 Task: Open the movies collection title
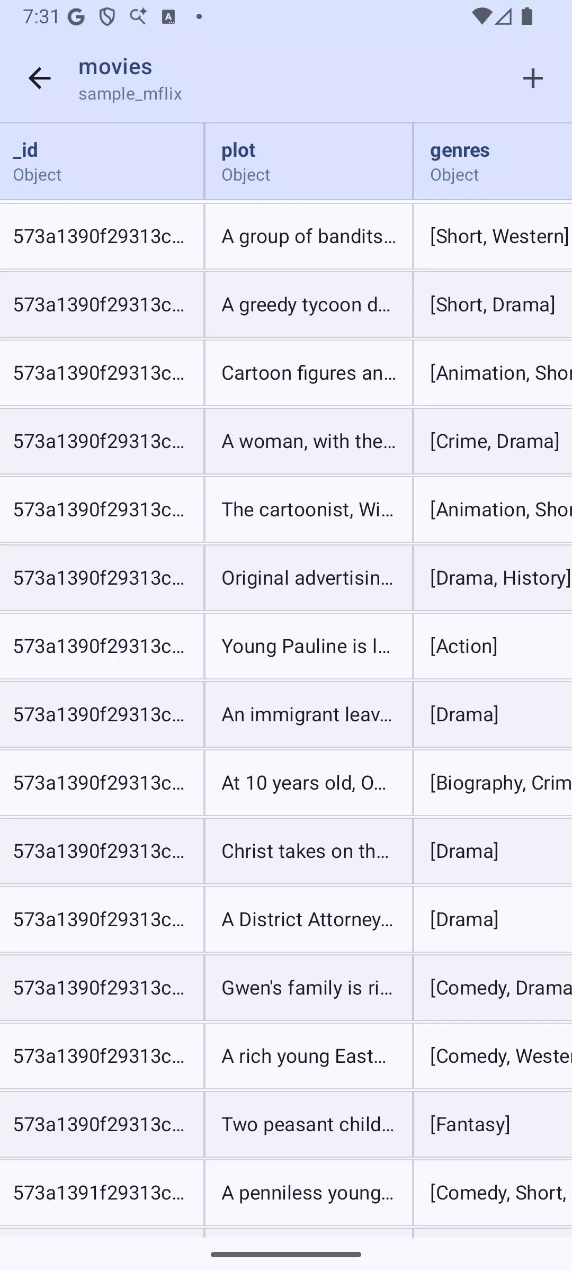(115, 67)
